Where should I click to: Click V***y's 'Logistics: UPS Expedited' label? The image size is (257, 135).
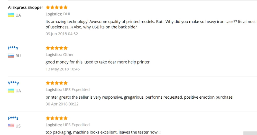point(68,90)
